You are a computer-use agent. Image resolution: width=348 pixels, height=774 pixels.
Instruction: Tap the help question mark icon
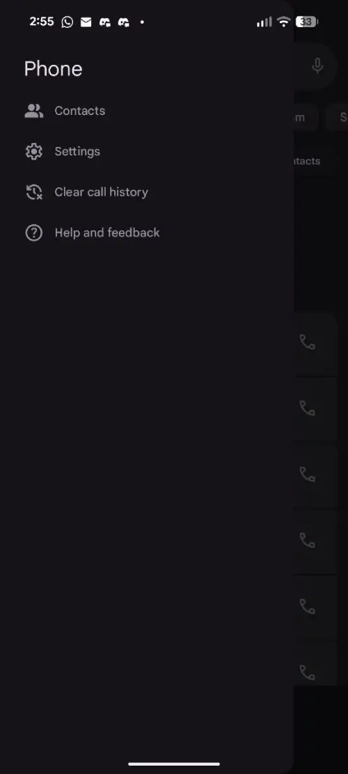(34, 233)
